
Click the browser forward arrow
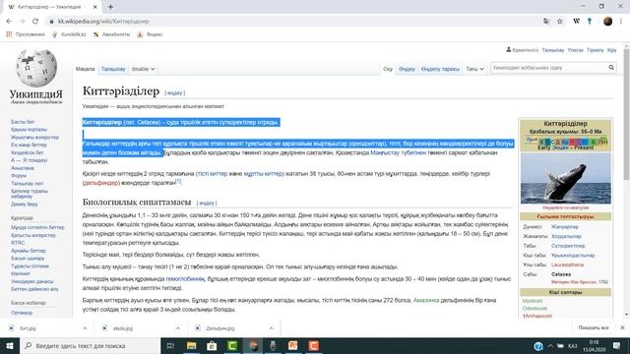[x=22, y=22]
